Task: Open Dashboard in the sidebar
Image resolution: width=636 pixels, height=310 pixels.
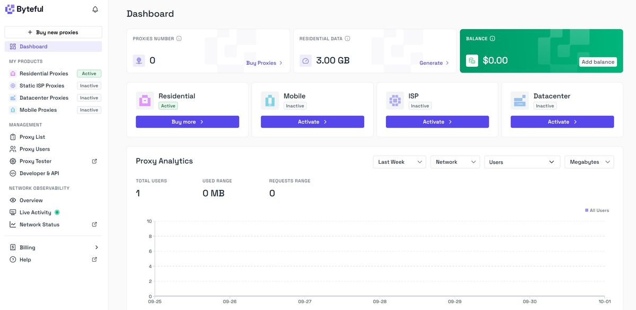Action: coord(53,47)
